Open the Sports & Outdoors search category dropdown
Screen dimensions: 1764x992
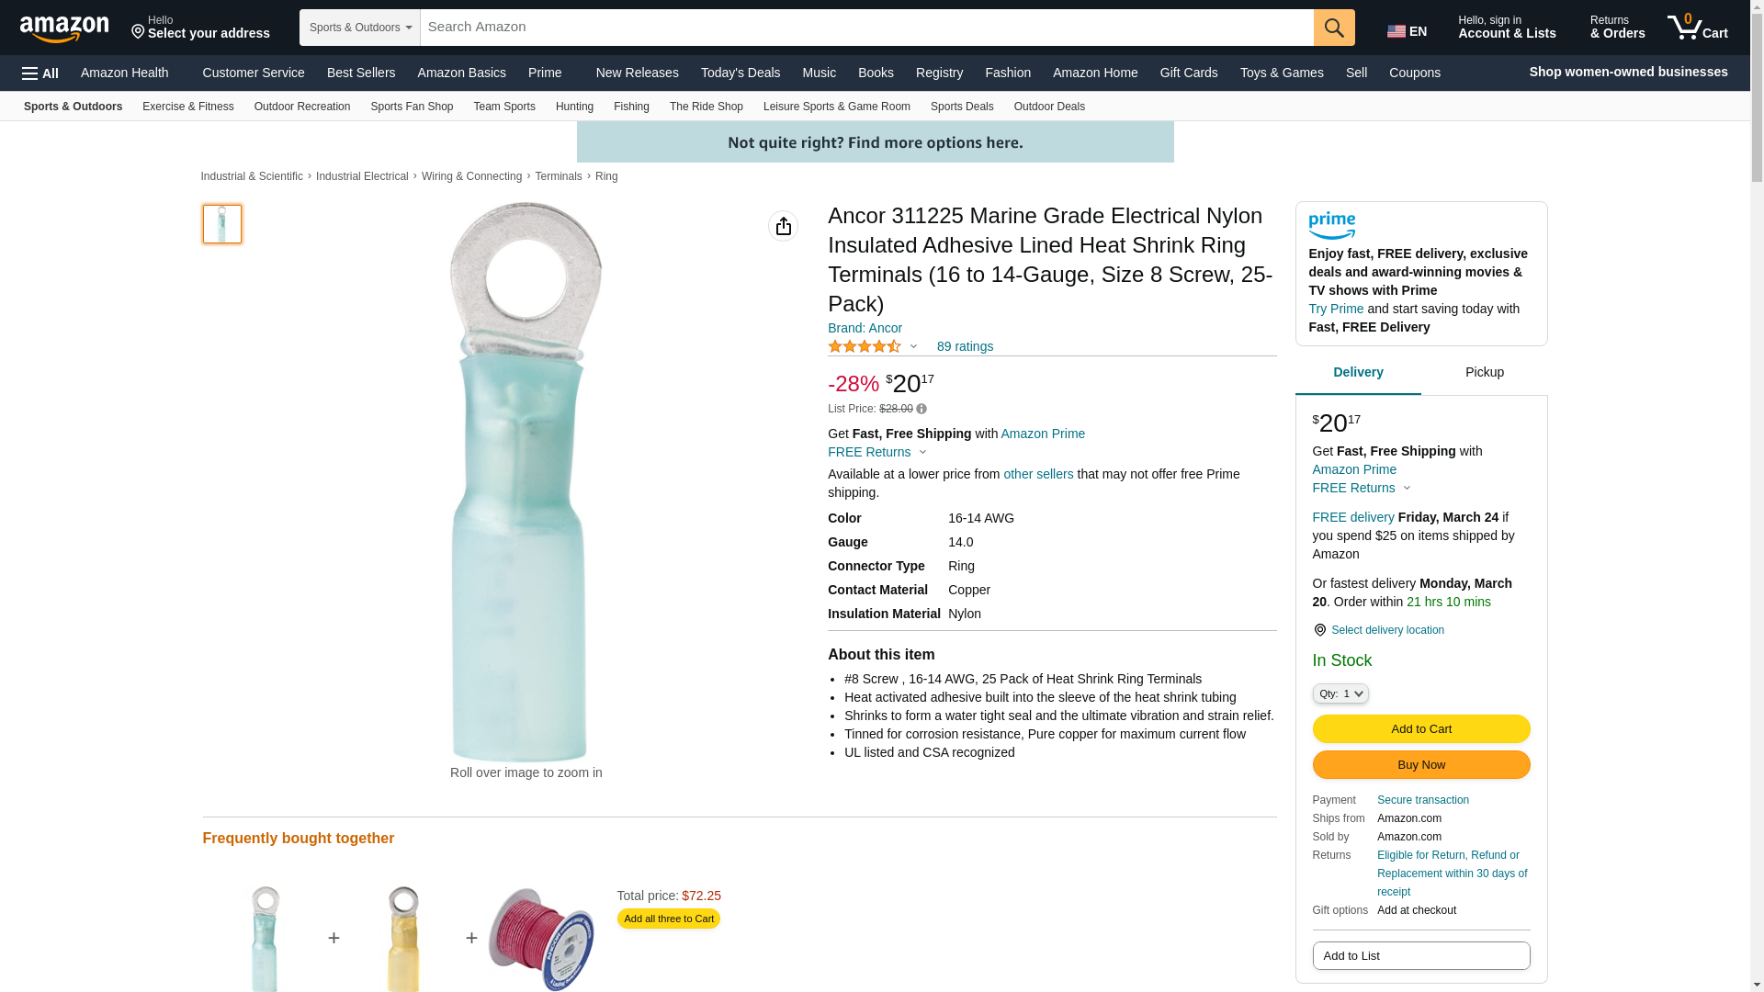[360, 28]
